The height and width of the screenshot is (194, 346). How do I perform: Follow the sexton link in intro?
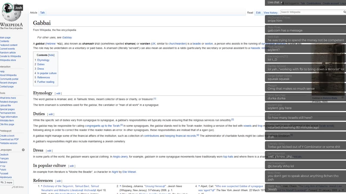pos(209,44)
